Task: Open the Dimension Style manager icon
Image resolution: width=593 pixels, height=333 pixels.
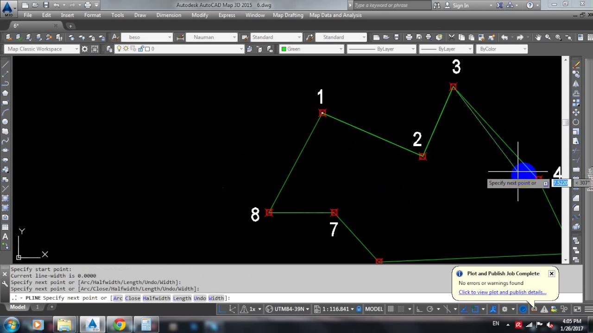Action: coord(180,37)
